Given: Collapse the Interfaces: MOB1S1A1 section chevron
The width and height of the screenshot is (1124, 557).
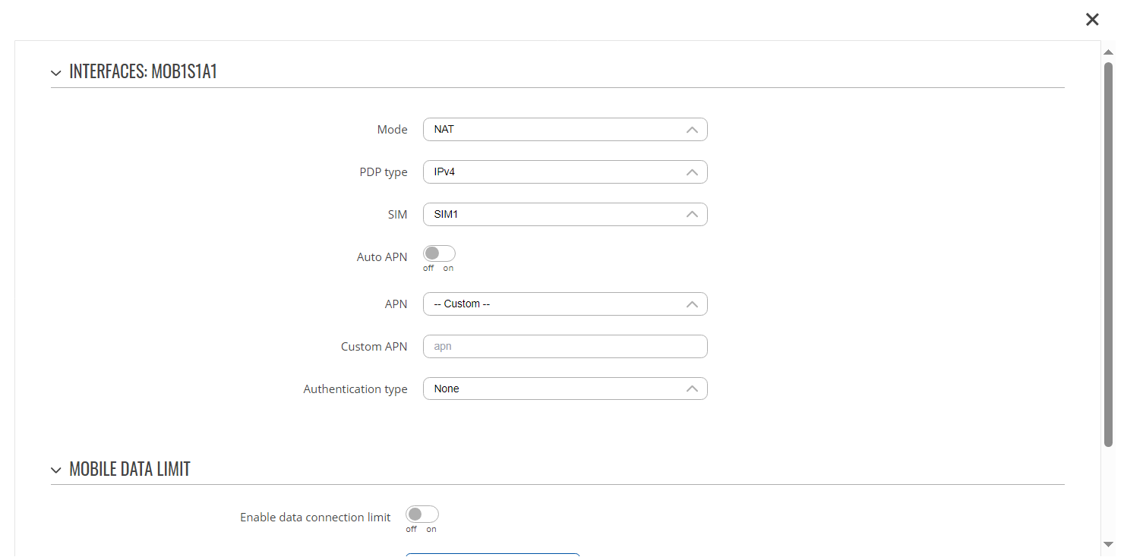Looking at the screenshot, I should pyautogui.click(x=55, y=73).
